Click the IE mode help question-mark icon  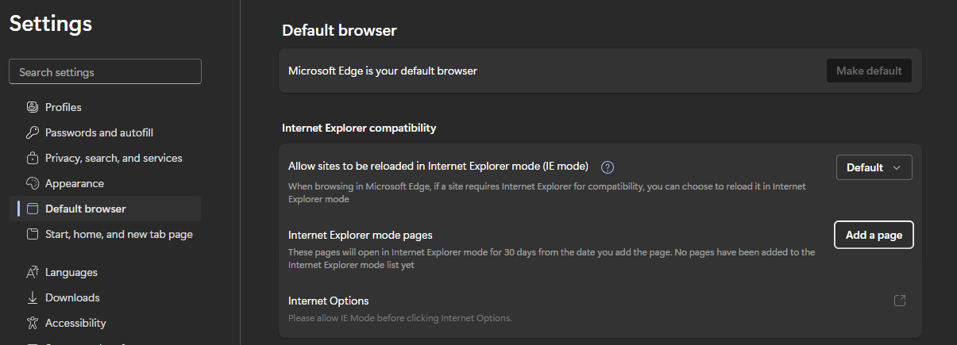(608, 167)
